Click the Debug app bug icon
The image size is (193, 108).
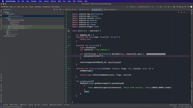click(x=160, y=7)
